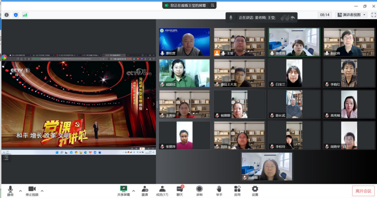Click the meeting info icon at top left
Viewport: 377px width, 198px height.
click(x=7, y=15)
